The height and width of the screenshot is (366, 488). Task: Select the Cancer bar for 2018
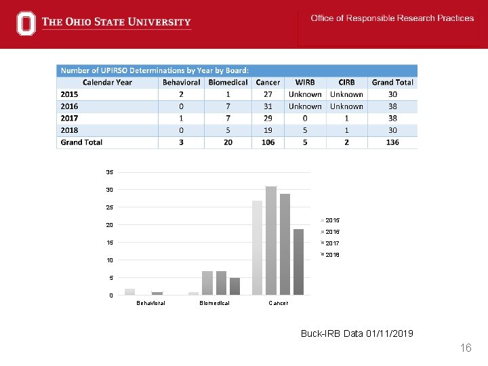tap(298, 262)
